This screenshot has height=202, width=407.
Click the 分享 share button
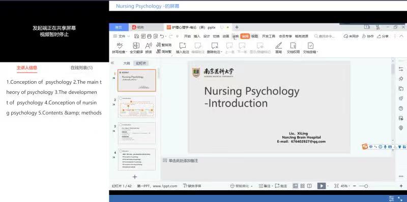[383, 36]
